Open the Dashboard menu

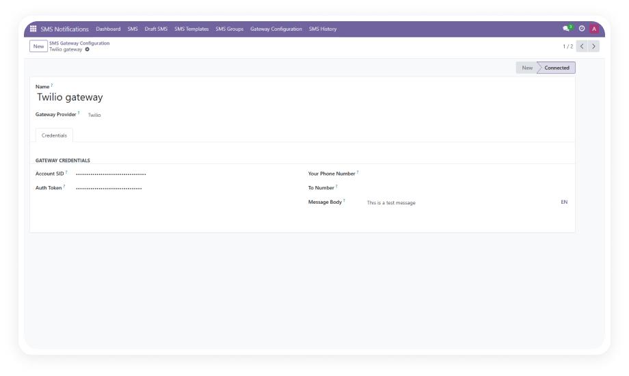pyautogui.click(x=108, y=29)
